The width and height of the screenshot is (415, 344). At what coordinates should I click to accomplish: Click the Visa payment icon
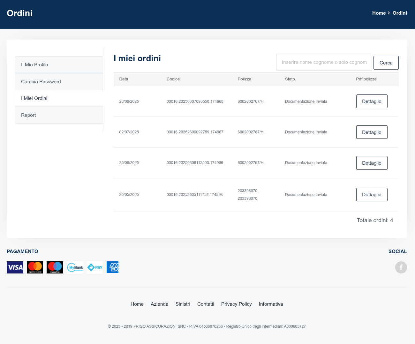(x=15, y=267)
